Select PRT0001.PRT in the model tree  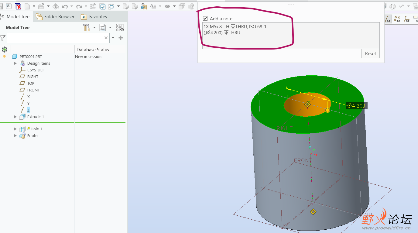pyautogui.click(x=31, y=57)
